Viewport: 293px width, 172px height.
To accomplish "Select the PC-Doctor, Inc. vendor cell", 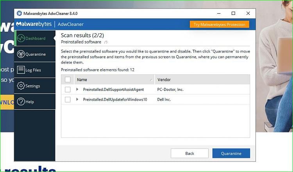I will point(170,90).
